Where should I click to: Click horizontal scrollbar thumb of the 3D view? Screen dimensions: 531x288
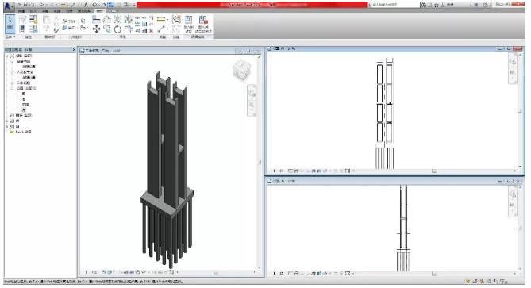215,272
